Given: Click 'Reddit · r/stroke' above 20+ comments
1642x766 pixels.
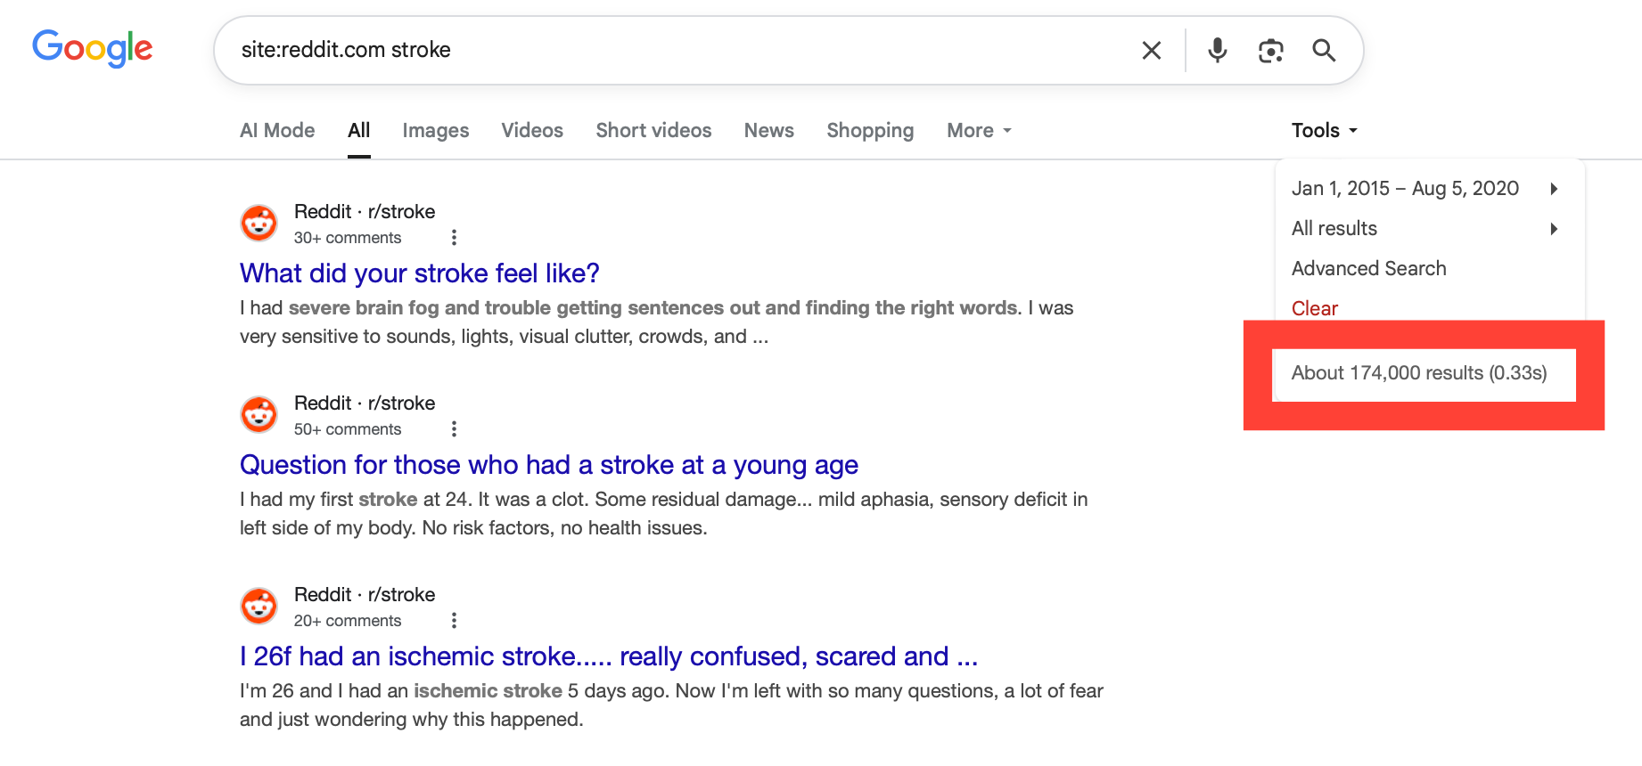Looking at the screenshot, I should (365, 595).
